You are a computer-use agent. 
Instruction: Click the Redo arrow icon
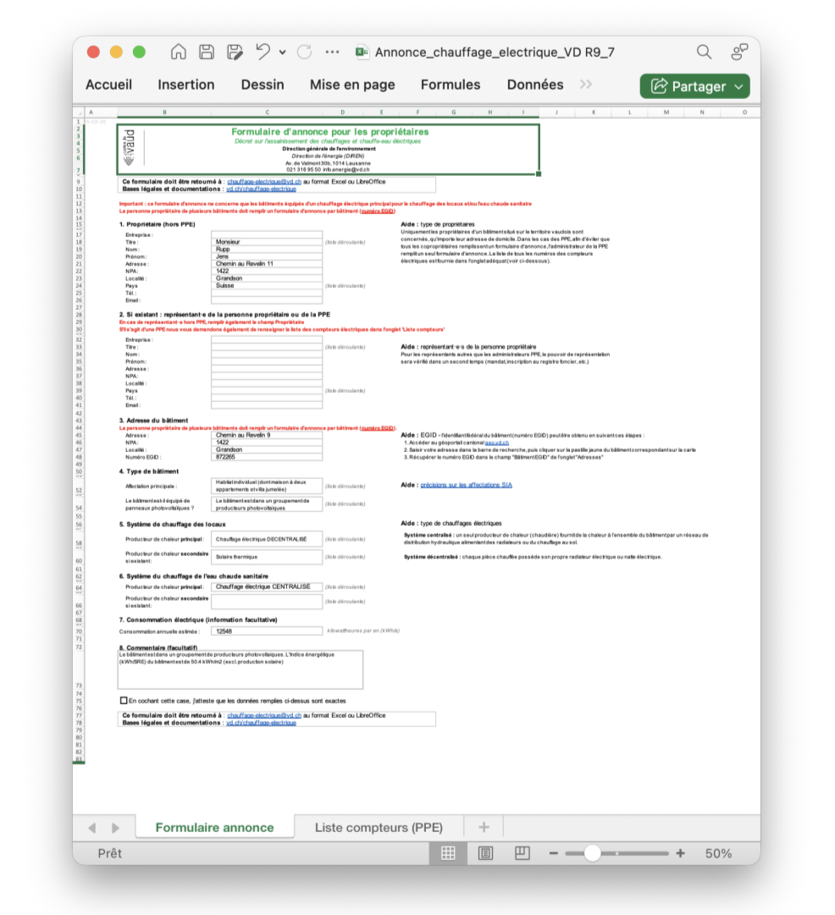coord(304,52)
